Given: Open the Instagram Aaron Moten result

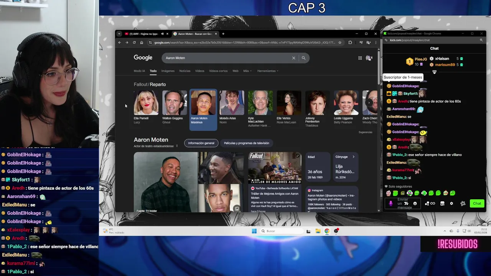Looking at the screenshot, I should click(x=332, y=199).
